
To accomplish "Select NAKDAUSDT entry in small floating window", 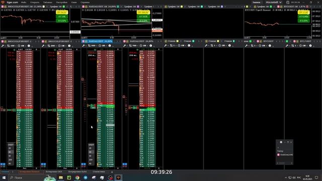I will [x=285, y=155].
